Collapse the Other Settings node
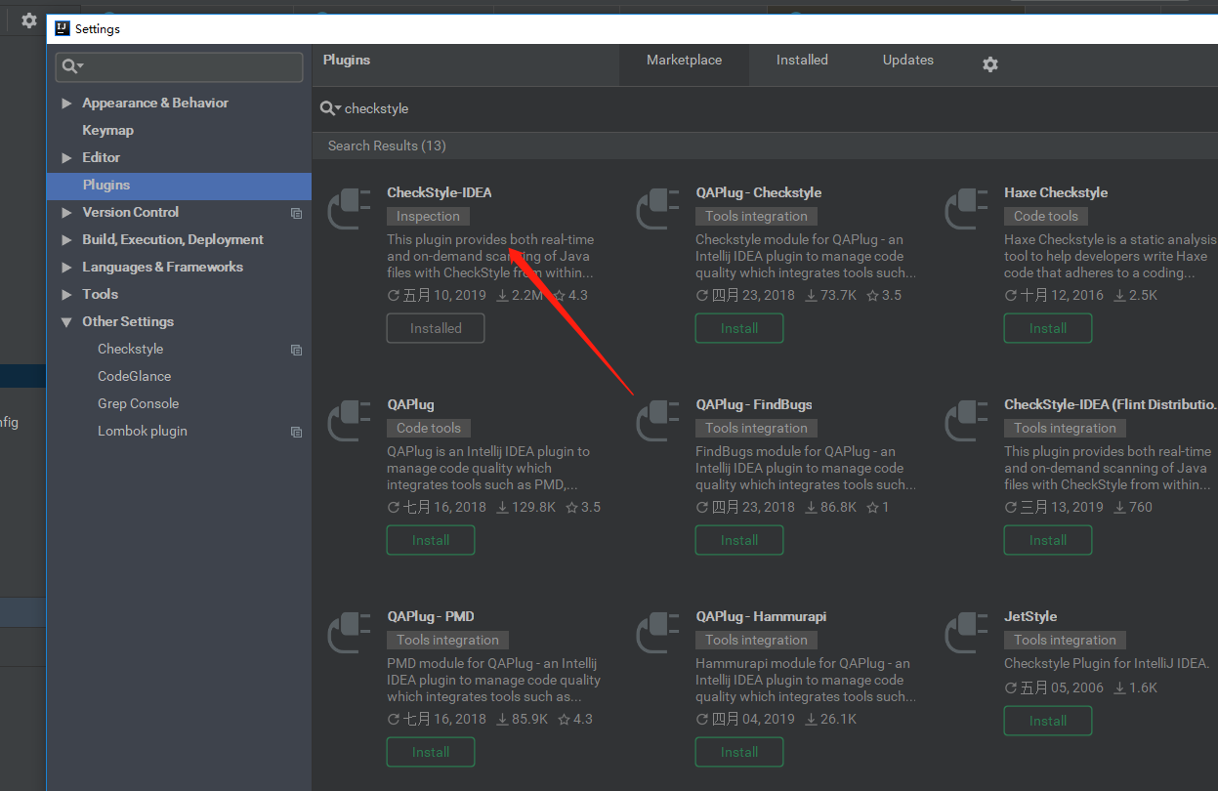The image size is (1218, 791). coord(66,322)
